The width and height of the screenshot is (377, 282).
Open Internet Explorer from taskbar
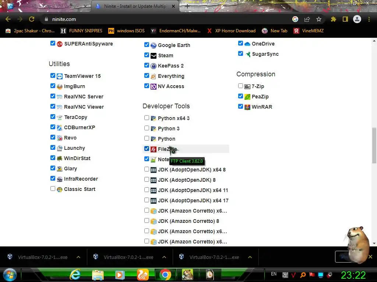(75, 275)
